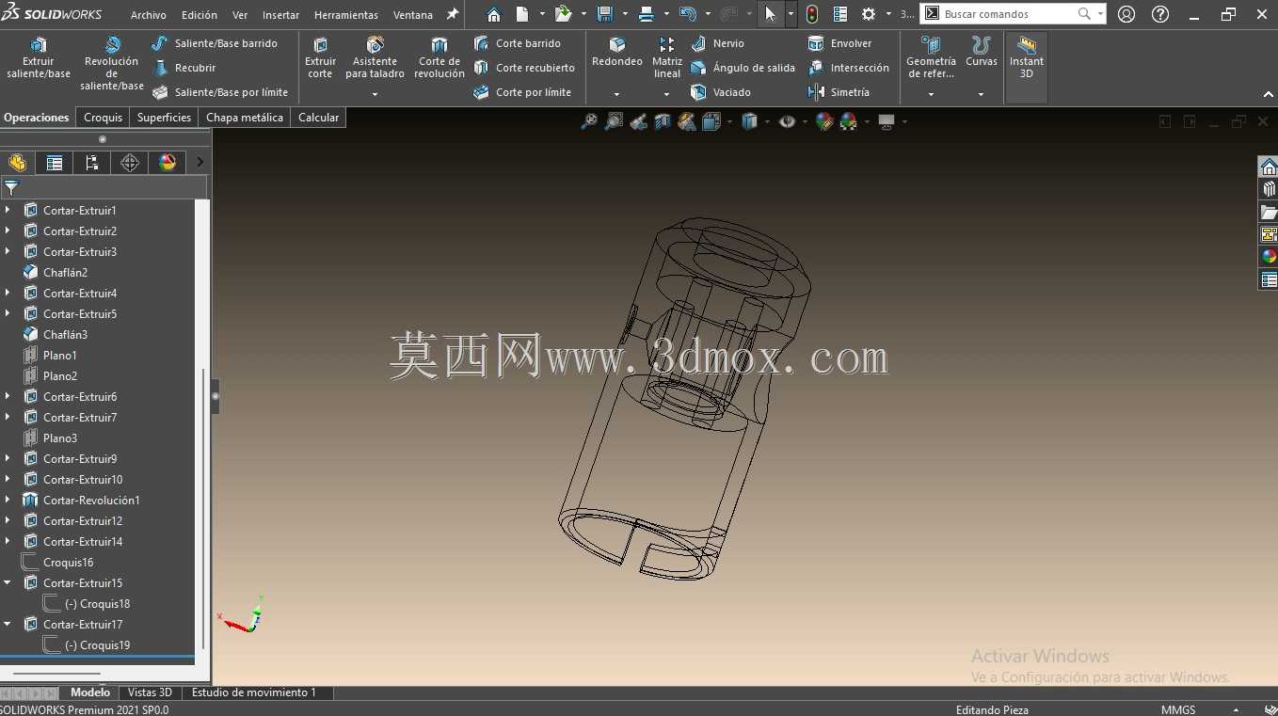
Task: Select Plano3 in the feature tree
Action: coord(60,438)
